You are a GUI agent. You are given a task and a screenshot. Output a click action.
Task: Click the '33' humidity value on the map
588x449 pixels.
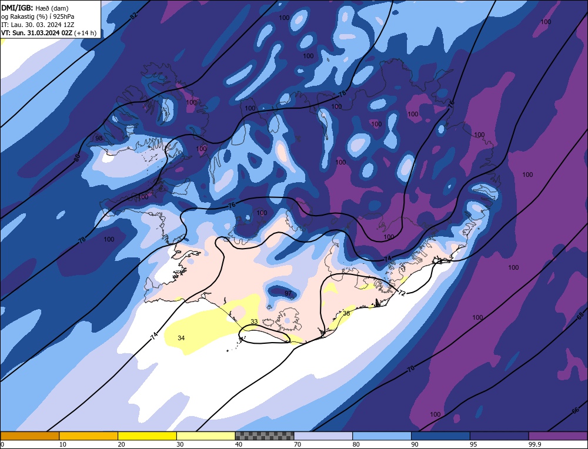254,321
